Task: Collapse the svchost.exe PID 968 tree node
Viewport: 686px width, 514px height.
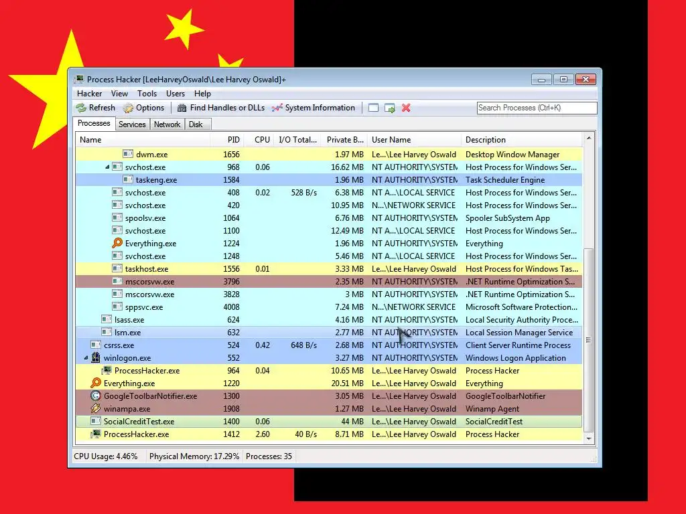Action: point(107,167)
